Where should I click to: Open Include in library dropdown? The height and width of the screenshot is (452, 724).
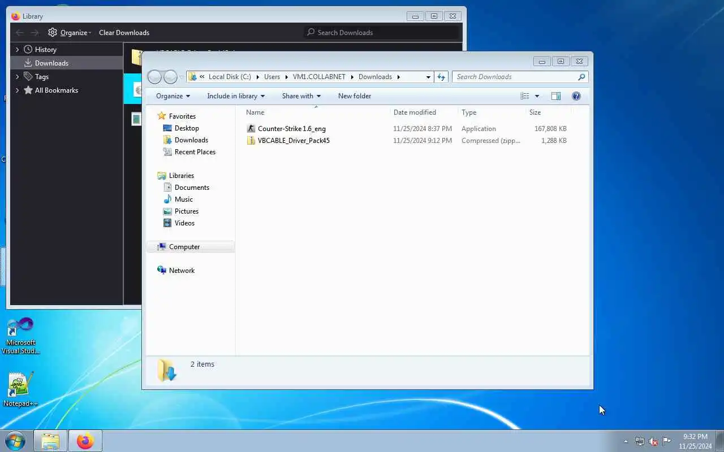[236, 96]
